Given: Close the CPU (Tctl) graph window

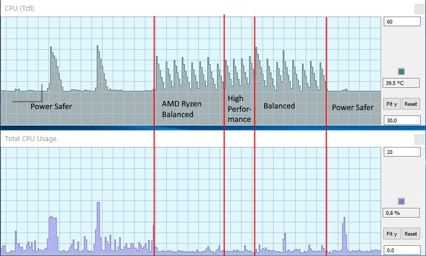Looking at the screenshot, I should coord(420,9).
